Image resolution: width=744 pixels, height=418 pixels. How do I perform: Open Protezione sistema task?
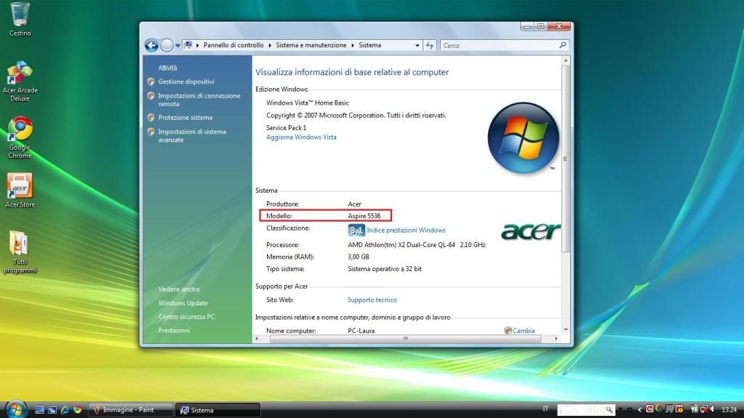(x=185, y=118)
